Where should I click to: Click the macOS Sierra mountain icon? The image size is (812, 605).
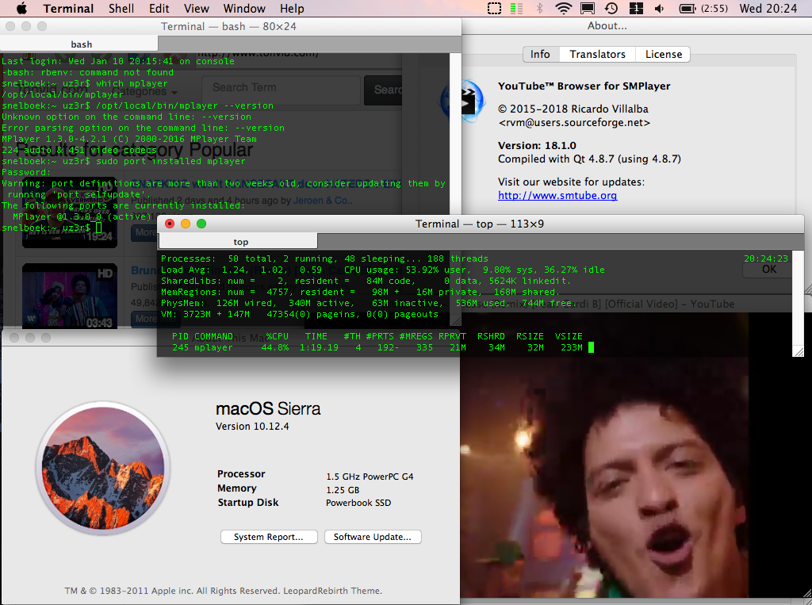103,469
